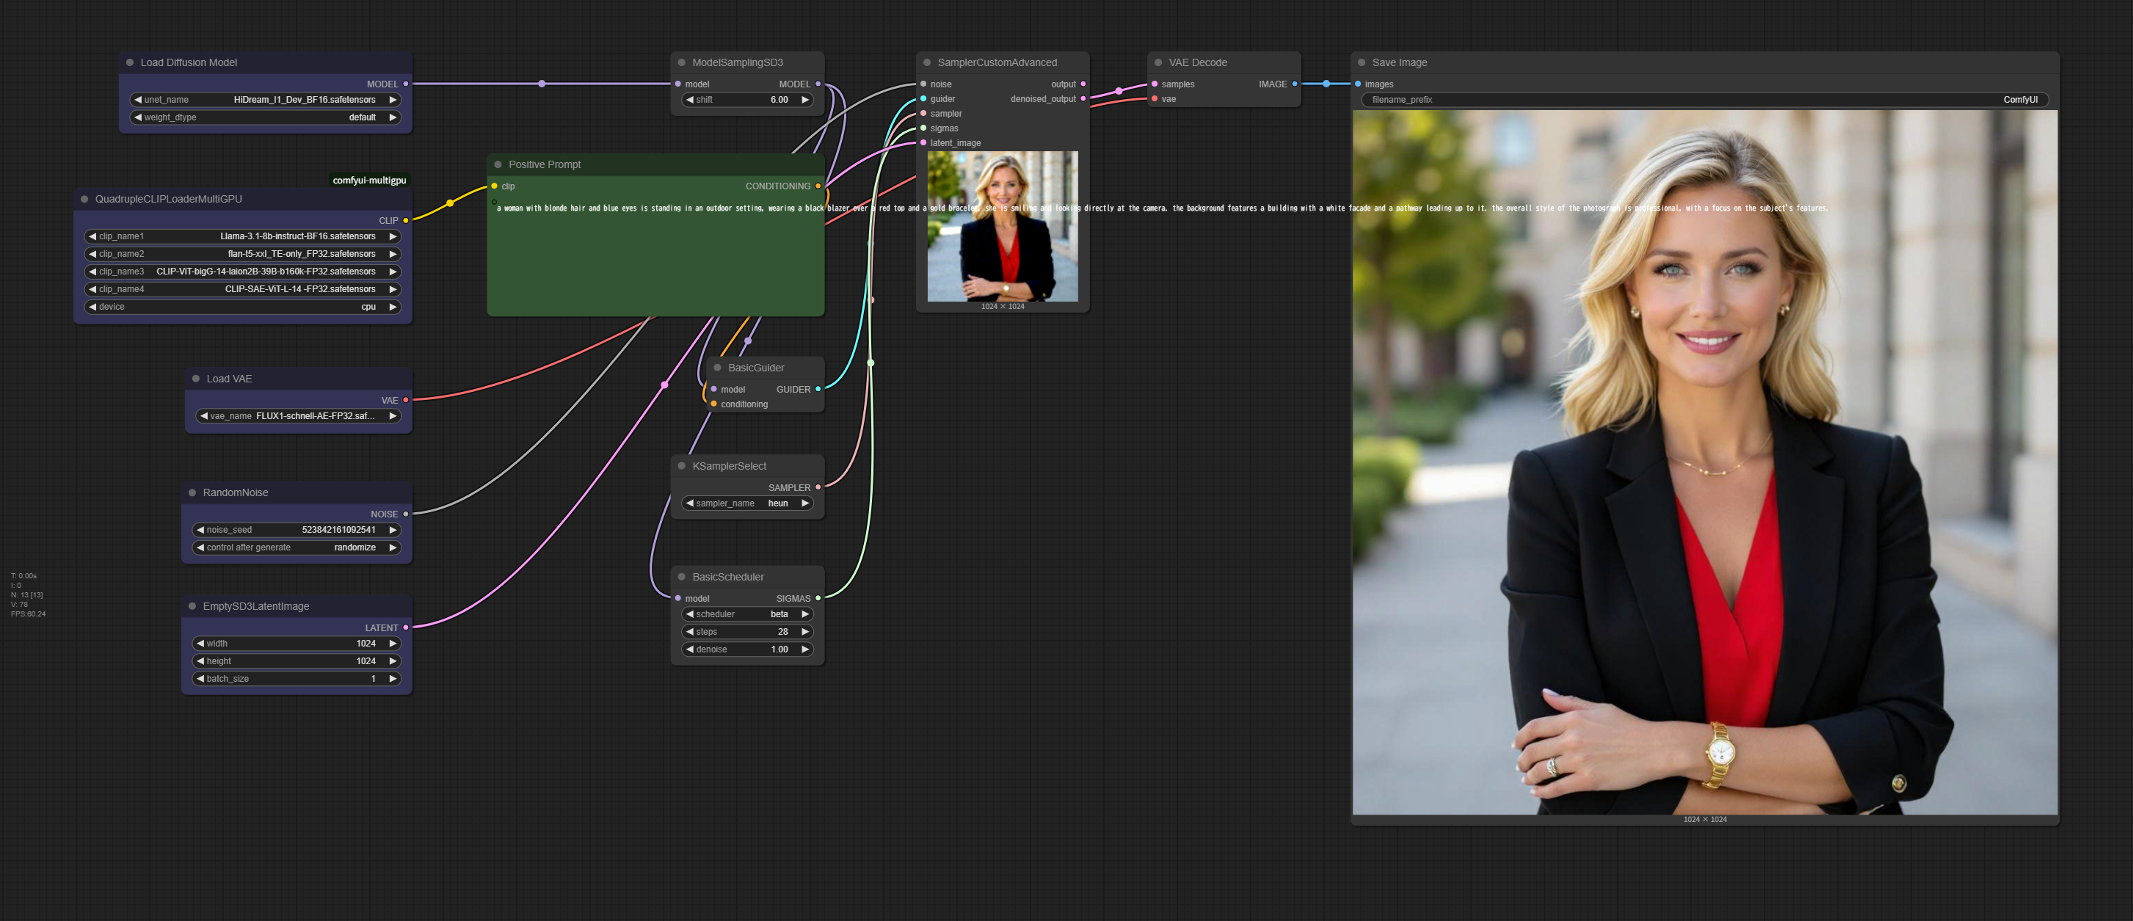Click the link midpoint dot between Load Diffusion Model and ModelSamplingSD3
2133x921 pixels.
(542, 84)
